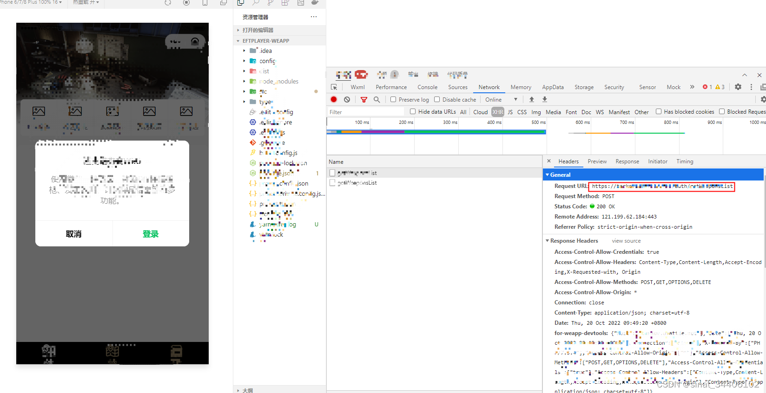
Task: Check the first request row checkbox
Action: click(x=332, y=173)
